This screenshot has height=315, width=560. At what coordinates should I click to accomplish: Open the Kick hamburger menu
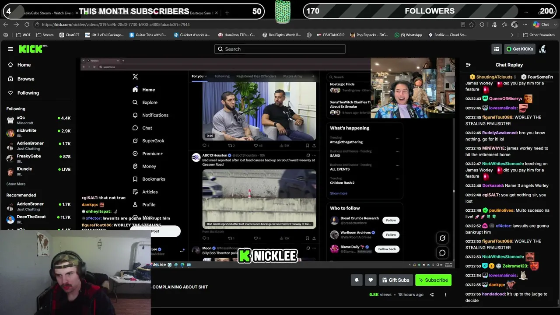point(10,49)
